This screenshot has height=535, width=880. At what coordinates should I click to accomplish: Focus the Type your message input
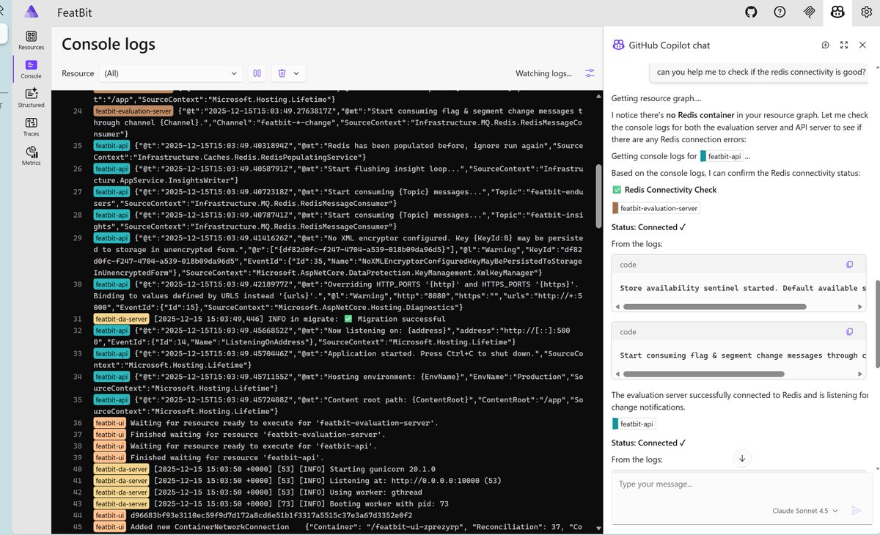(x=741, y=484)
